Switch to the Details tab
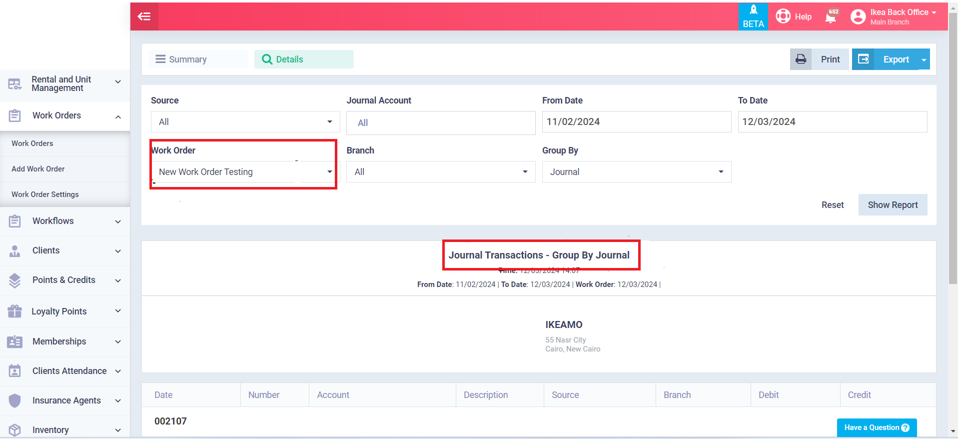This screenshot has height=439, width=958. coord(303,59)
